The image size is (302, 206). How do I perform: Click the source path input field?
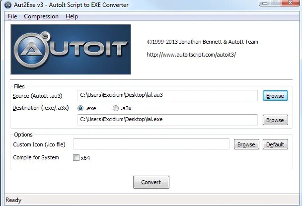167,95
